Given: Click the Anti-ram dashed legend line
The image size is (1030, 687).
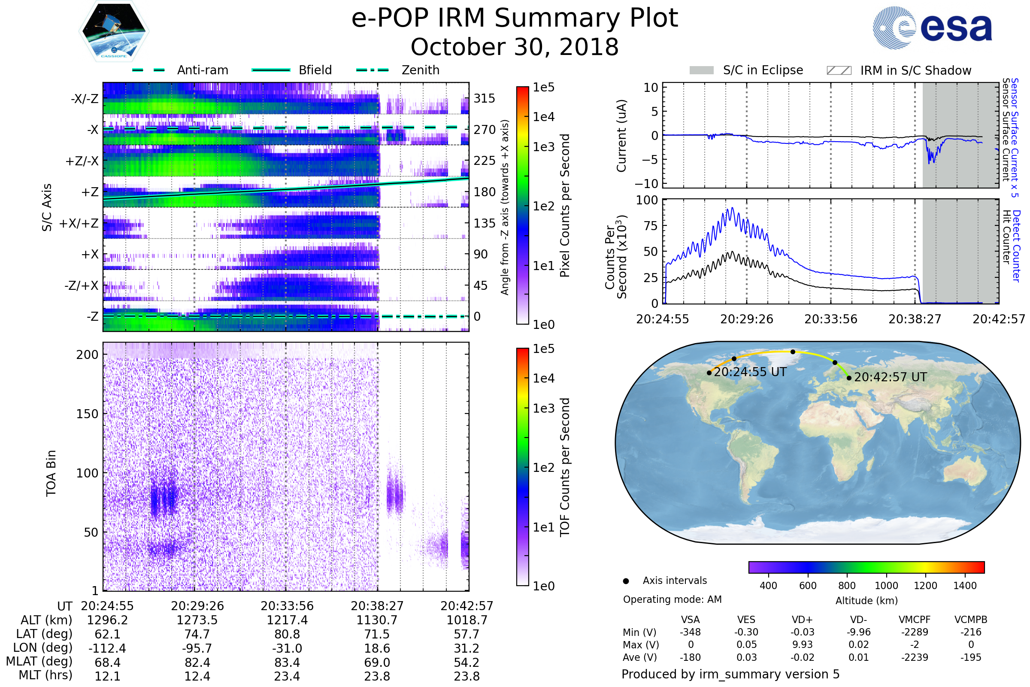Looking at the screenshot, I should [x=149, y=70].
